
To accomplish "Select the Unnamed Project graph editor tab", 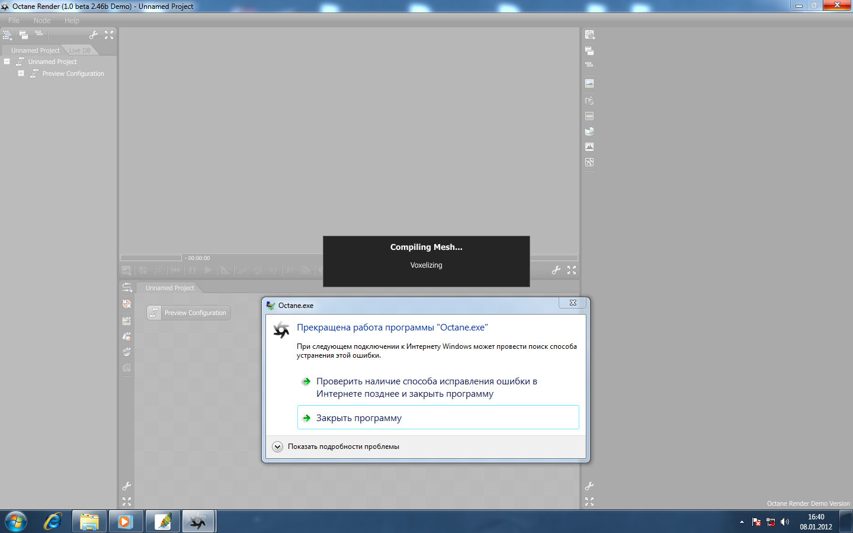I will tap(170, 288).
